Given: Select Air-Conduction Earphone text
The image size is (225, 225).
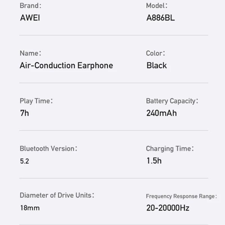Looking at the screenshot, I should (x=66, y=66).
